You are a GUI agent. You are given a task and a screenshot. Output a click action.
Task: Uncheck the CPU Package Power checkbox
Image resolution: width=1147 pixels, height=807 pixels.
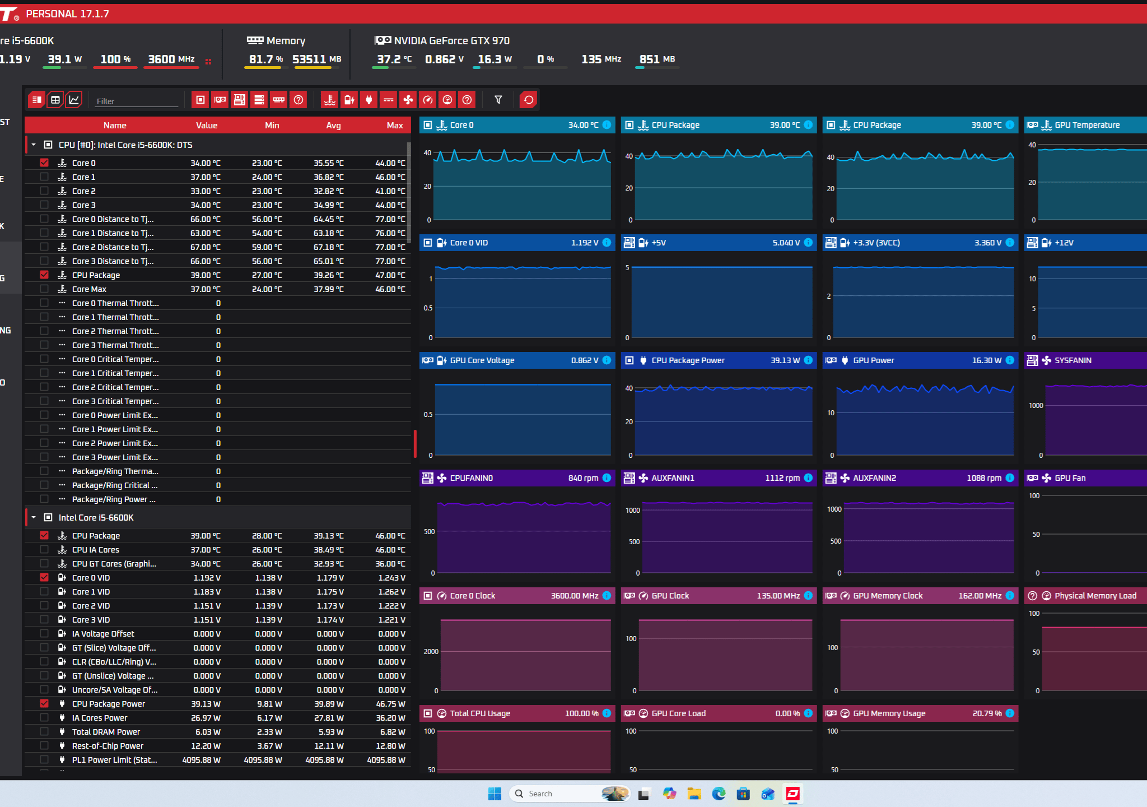pos(44,703)
